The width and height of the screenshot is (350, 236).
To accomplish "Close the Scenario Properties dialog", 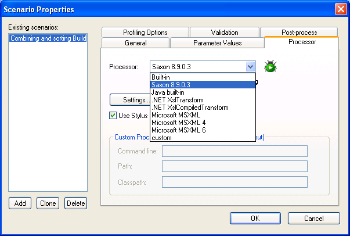I will [x=341, y=9].
